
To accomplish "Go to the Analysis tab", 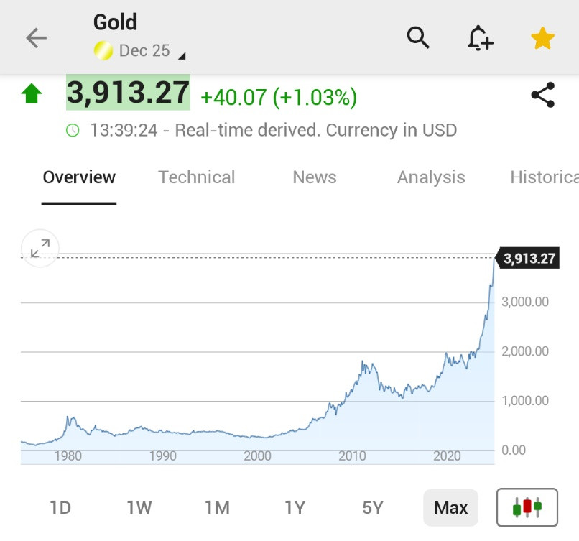I will tap(431, 177).
